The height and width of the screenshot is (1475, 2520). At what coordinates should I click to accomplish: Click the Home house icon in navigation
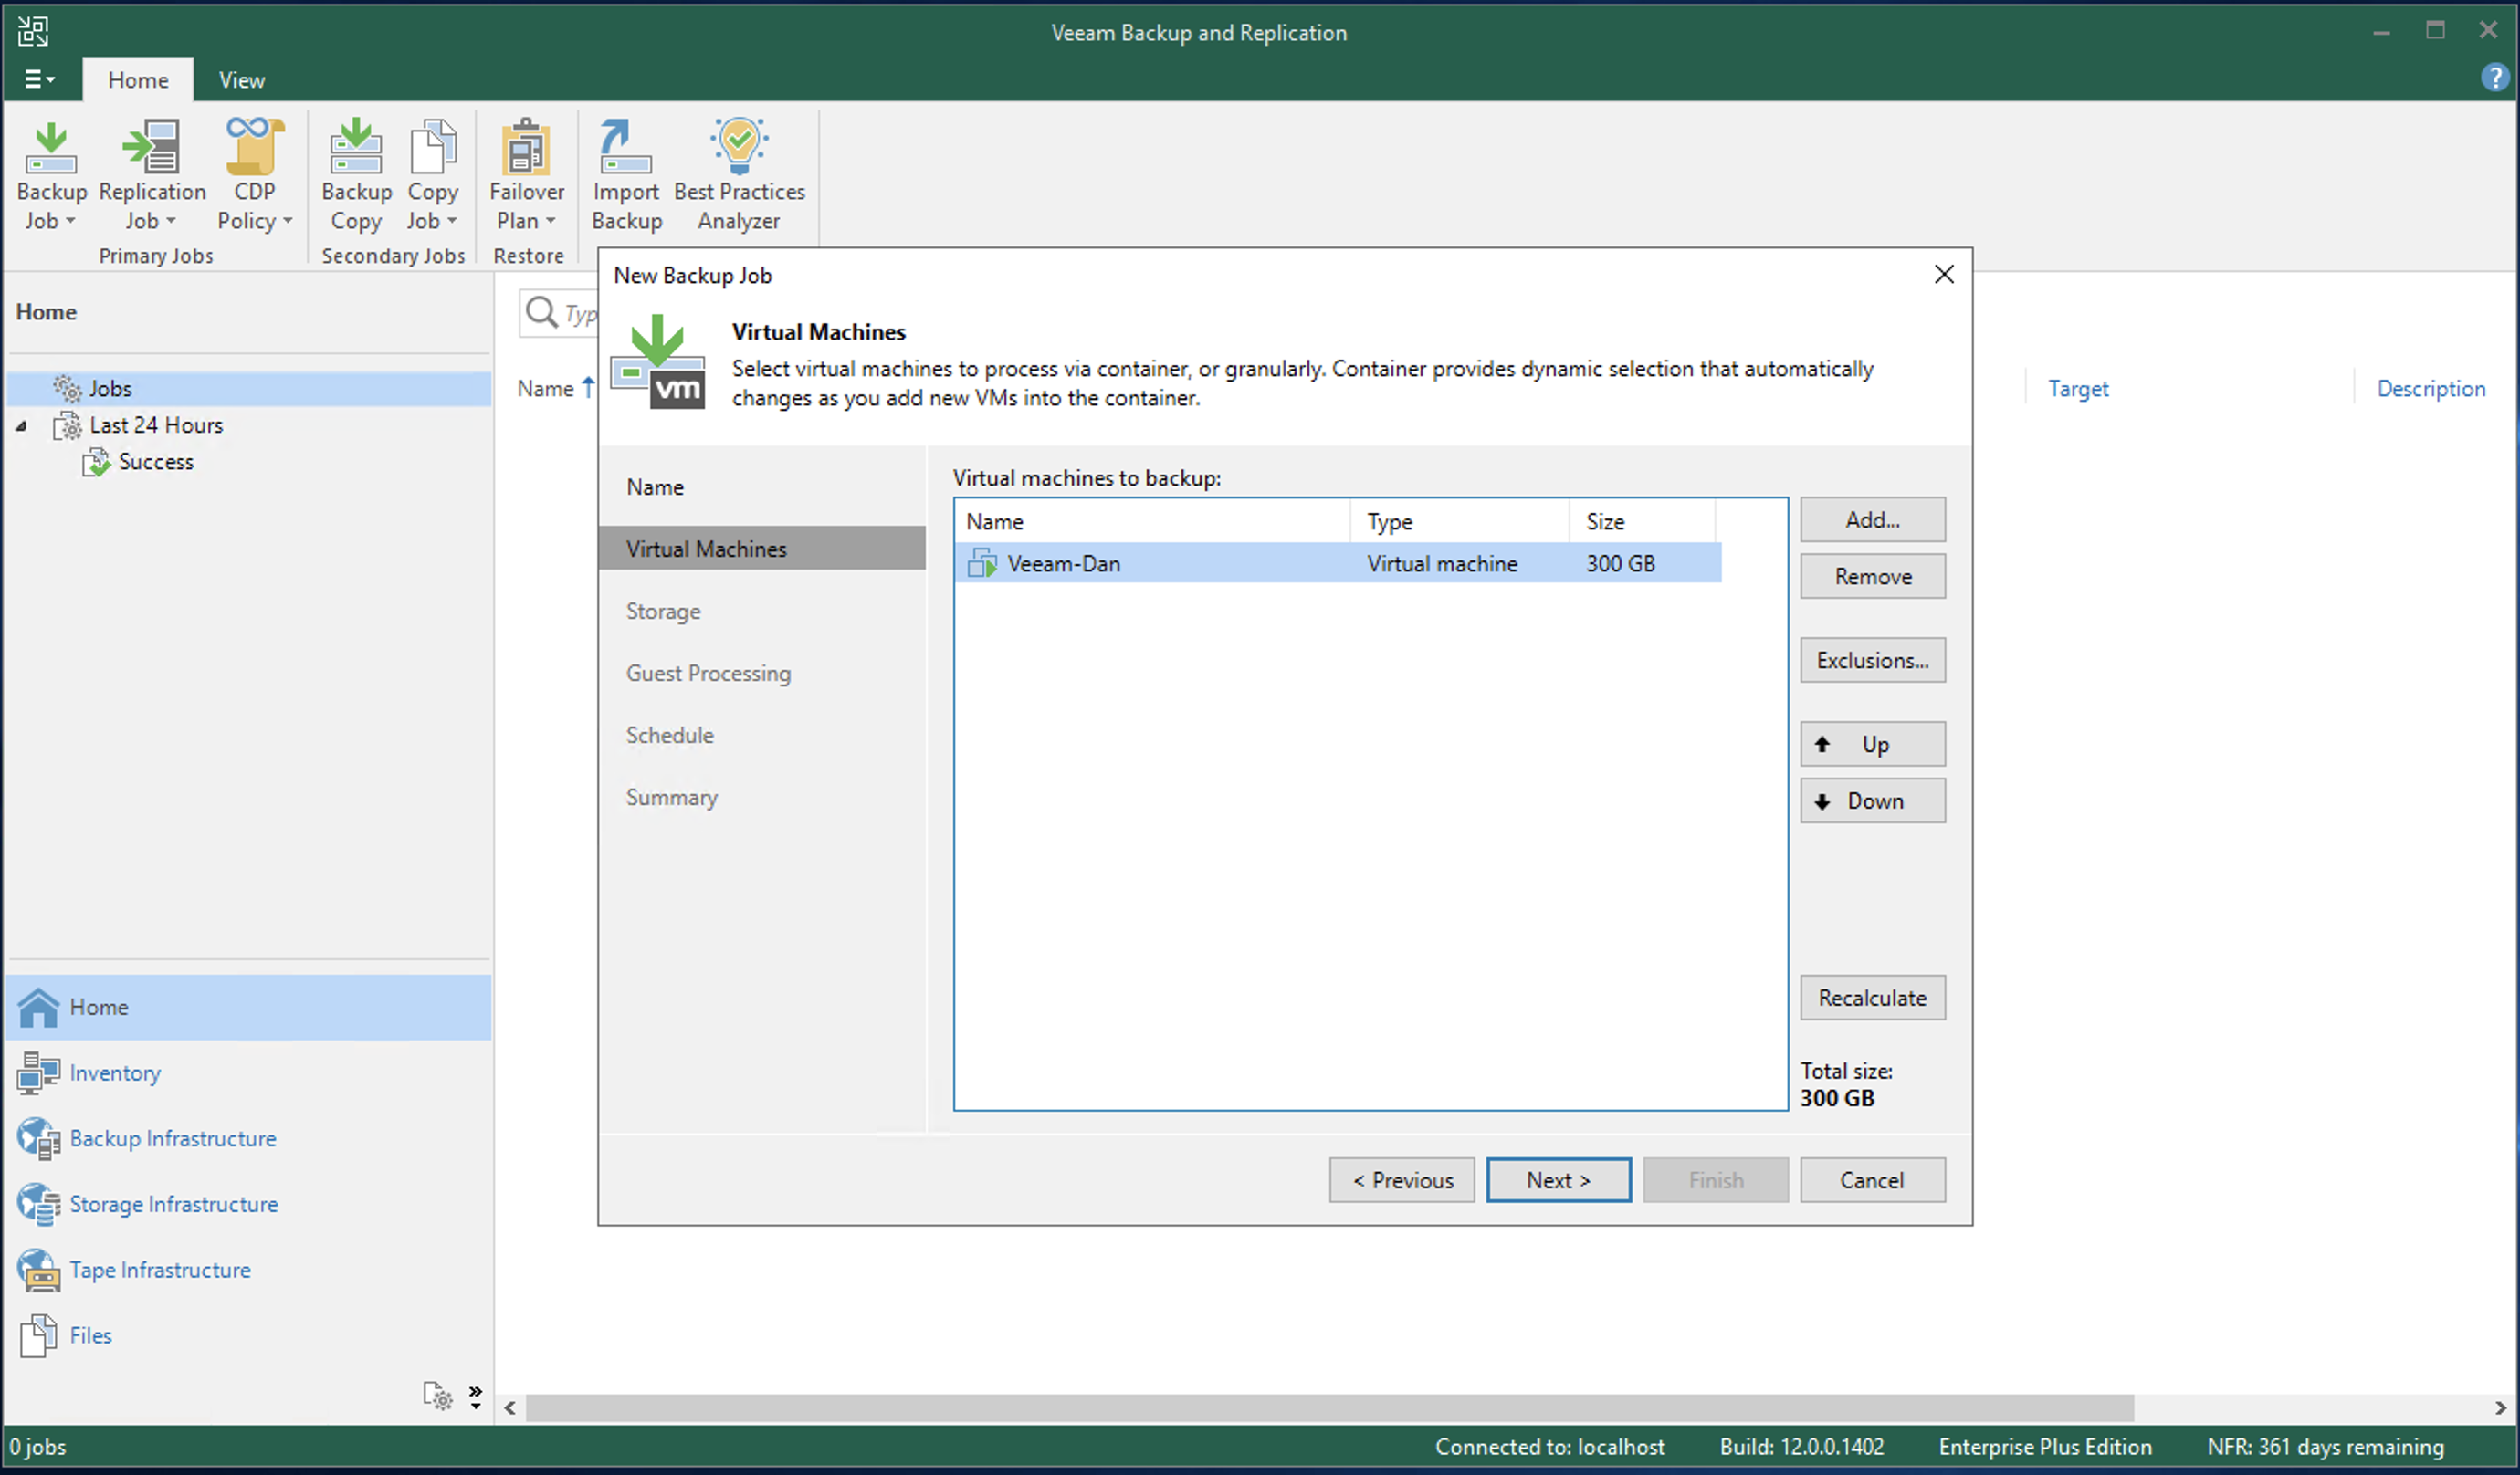coord(39,1007)
